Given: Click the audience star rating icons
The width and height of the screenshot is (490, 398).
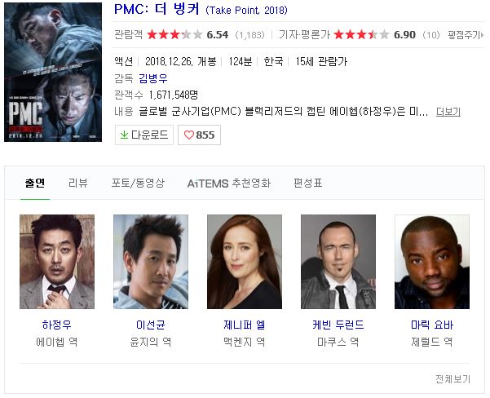Looking at the screenshot, I should click(x=174, y=34).
